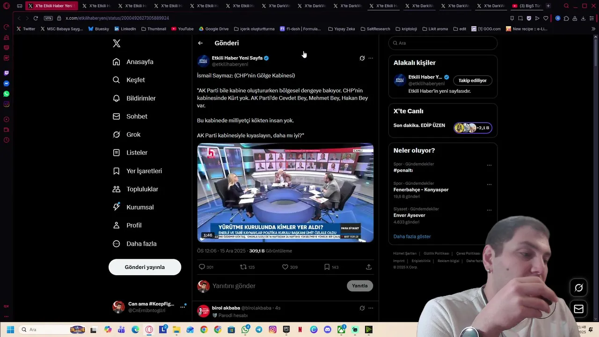599x337 pixels.
Task: Open the kriptoloji bookmark folder
Action: click(406, 29)
